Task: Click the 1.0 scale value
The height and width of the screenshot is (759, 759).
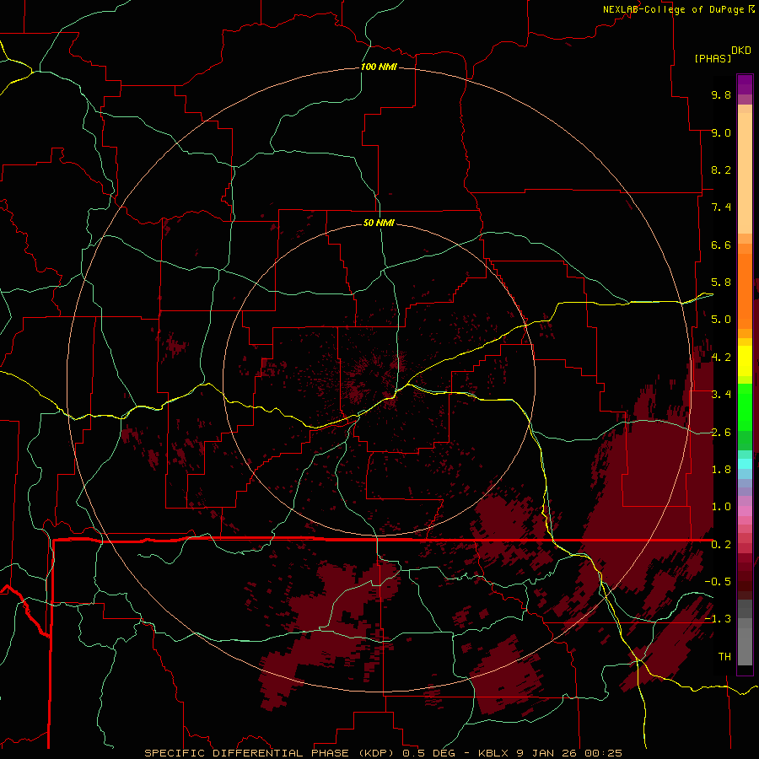Action: [x=721, y=507]
